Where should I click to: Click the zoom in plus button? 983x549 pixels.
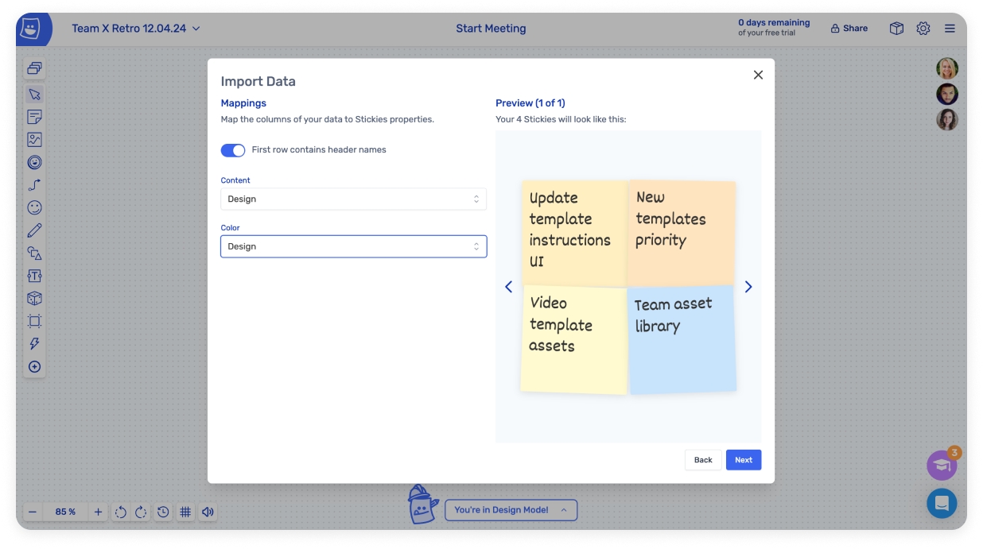click(x=99, y=512)
